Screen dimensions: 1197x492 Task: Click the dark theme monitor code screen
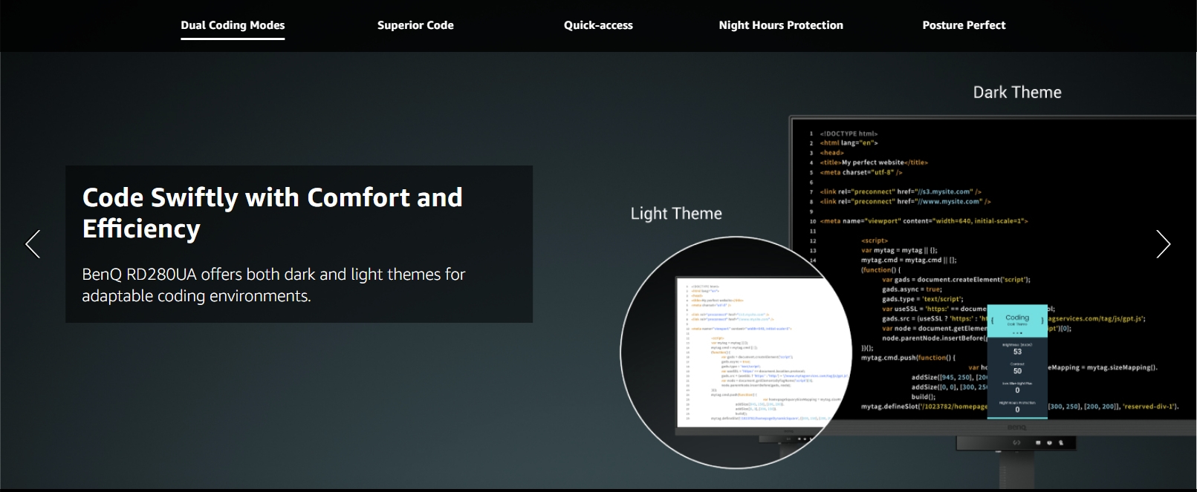[992, 267]
